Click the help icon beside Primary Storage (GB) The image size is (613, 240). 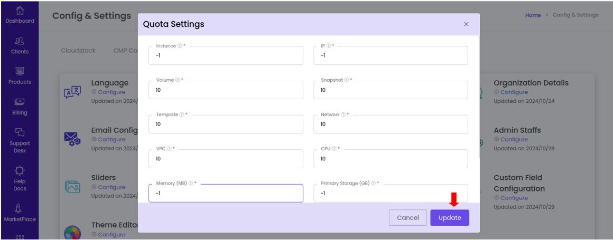[374, 184]
